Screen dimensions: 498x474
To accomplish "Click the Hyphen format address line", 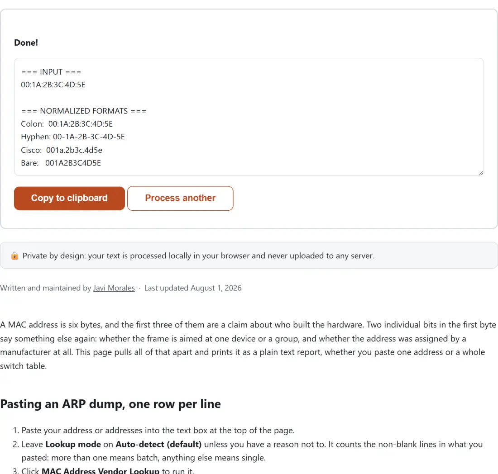I will (x=73, y=137).
